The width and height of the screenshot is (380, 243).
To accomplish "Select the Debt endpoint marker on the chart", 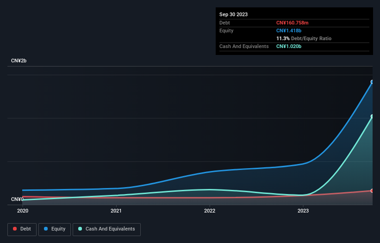I will [x=372, y=191].
